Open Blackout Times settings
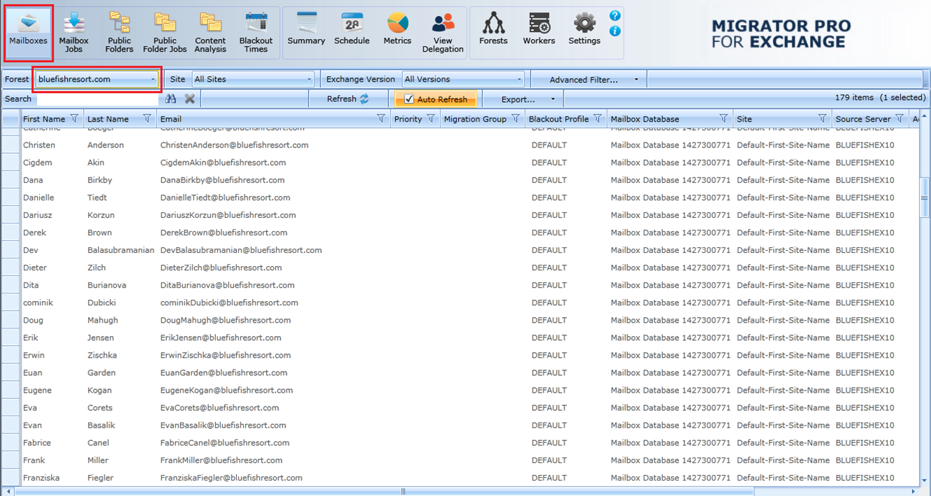The height and width of the screenshot is (496, 931). pos(256,33)
